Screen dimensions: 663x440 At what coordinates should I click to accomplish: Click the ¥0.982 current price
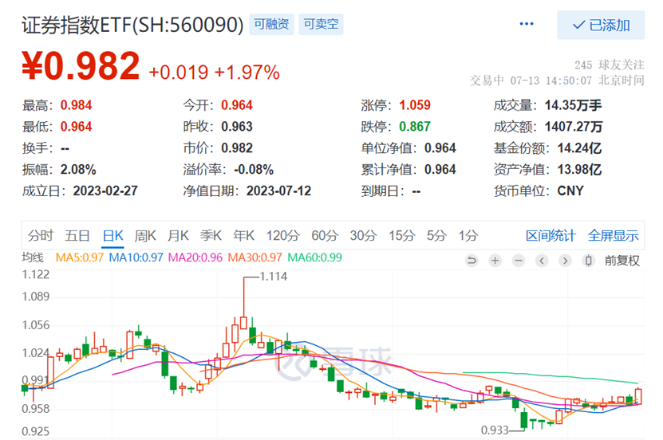click(x=81, y=66)
